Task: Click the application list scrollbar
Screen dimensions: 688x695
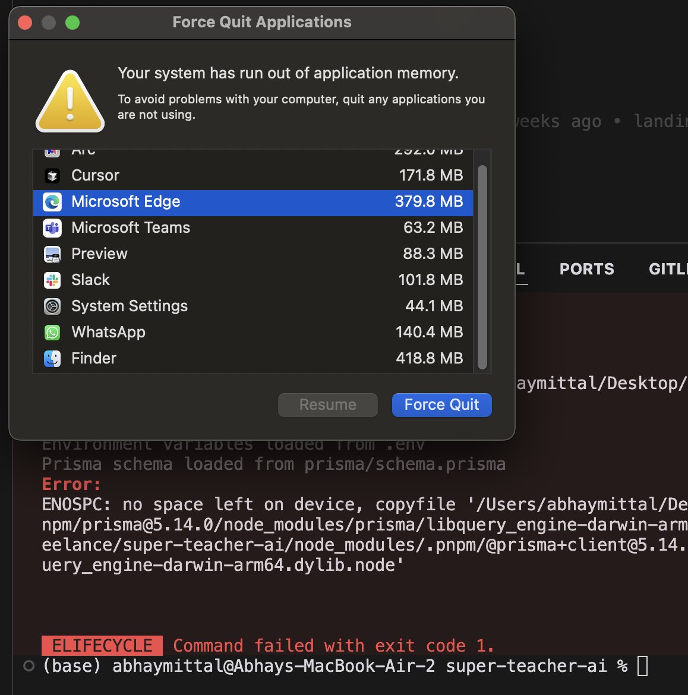Action: (482, 267)
